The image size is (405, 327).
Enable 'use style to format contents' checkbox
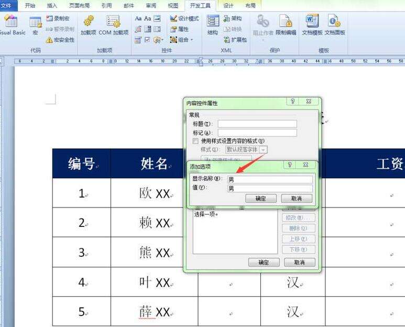(x=195, y=141)
